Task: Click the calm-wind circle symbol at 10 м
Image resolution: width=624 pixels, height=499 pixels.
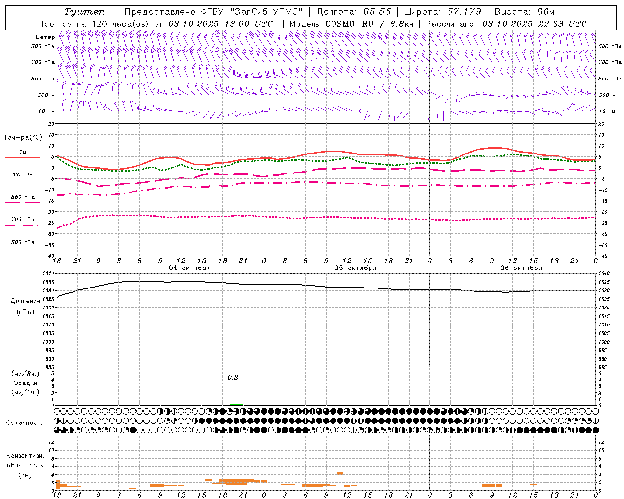Action: (x=361, y=111)
